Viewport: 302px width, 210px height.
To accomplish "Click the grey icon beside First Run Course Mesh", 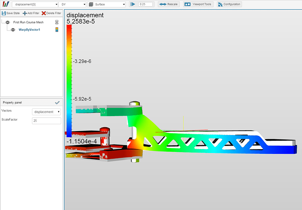I will click(x=57, y=22).
